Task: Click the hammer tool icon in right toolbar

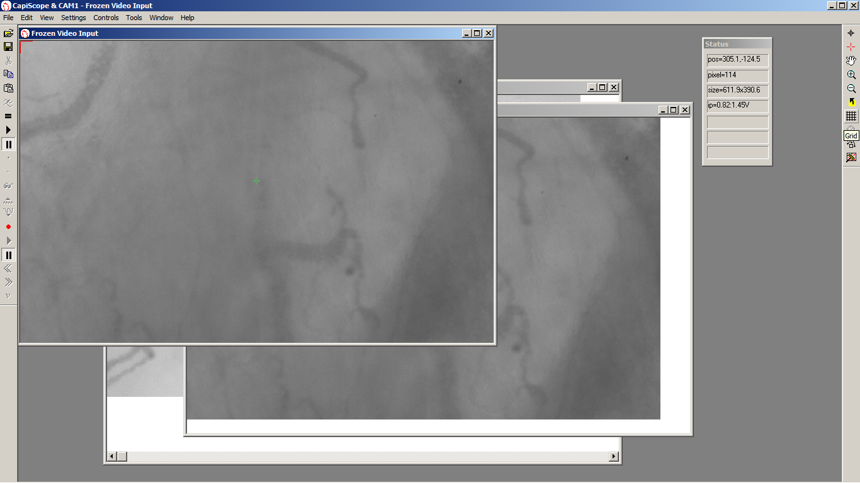Action: coord(851,157)
